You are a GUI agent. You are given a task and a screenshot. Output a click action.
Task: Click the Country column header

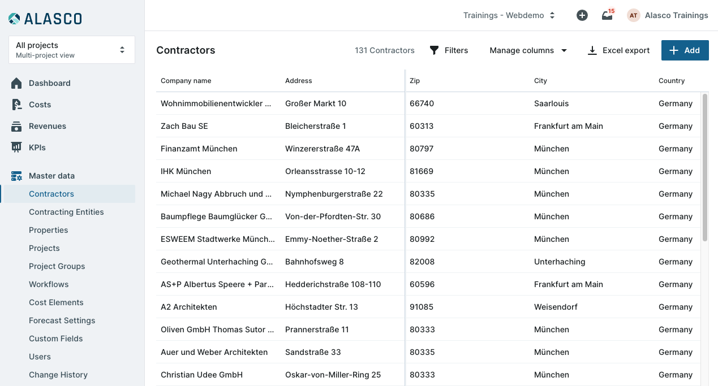[672, 81]
